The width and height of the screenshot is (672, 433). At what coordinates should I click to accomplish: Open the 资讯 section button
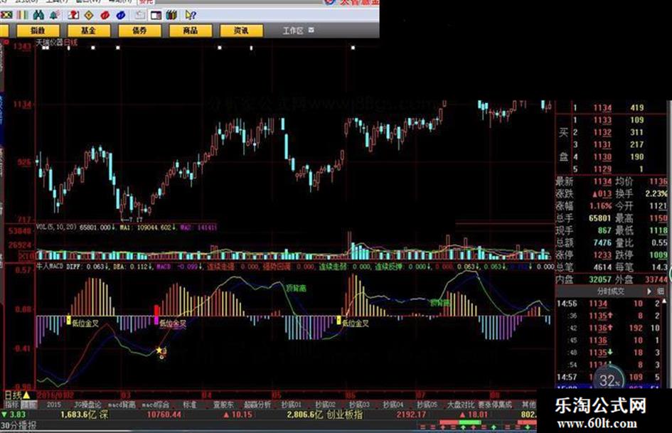tap(241, 31)
